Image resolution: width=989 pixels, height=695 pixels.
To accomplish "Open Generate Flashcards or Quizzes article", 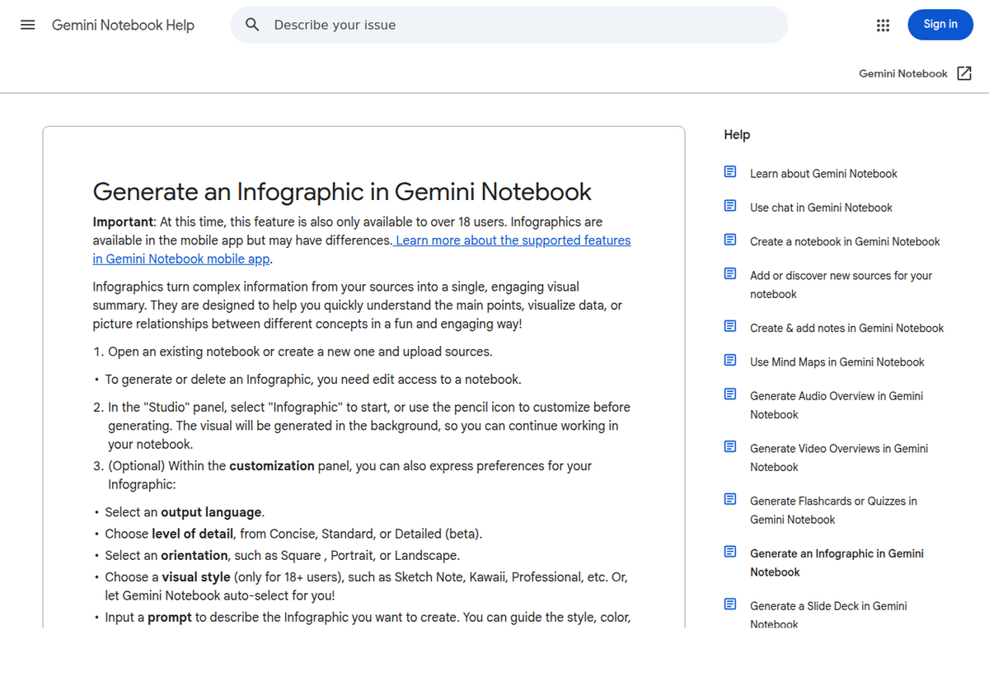I will [833, 511].
